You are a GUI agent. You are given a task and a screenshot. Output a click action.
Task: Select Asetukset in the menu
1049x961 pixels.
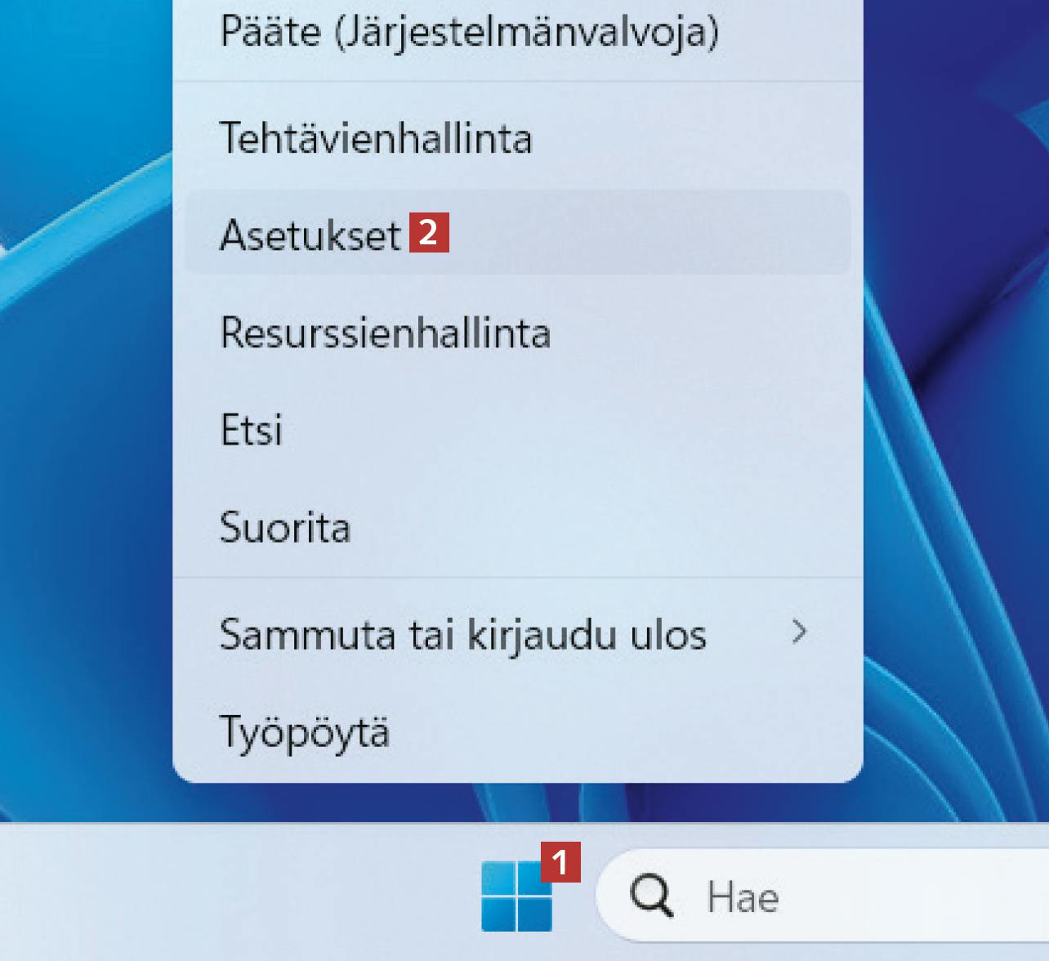310,235
